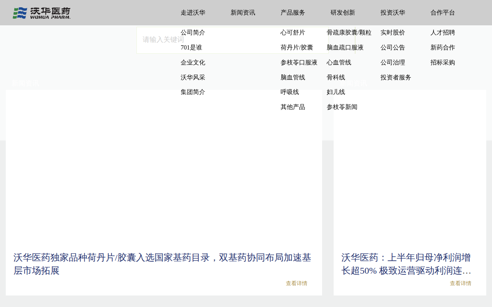This screenshot has height=307, width=492.
Task: Select 新药合作 link
Action: [443, 48]
